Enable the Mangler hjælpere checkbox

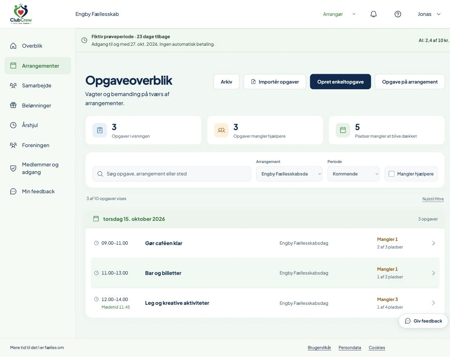pos(391,174)
